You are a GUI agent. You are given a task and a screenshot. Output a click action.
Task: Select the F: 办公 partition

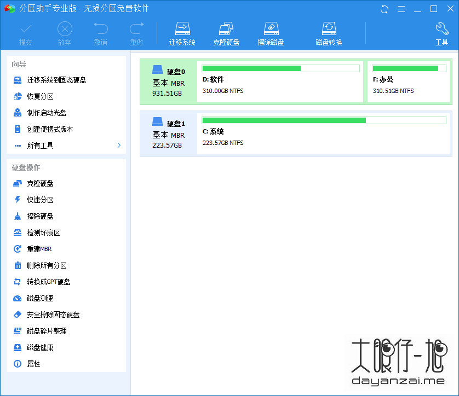(409, 81)
